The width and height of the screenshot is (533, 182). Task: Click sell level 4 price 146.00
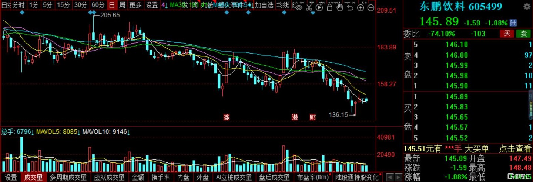point(457,55)
